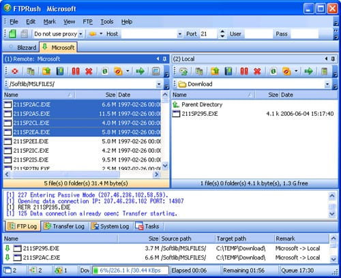The image size is (341, 278).
Task: Select the FTP Log tab
Action: point(23,226)
